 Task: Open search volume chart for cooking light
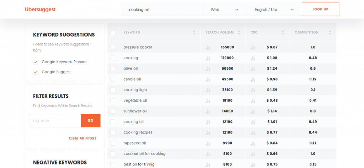pos(208,90)
